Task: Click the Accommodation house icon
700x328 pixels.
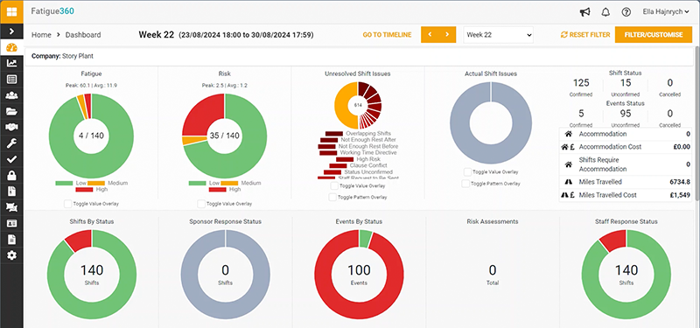Action: (568, 134)
